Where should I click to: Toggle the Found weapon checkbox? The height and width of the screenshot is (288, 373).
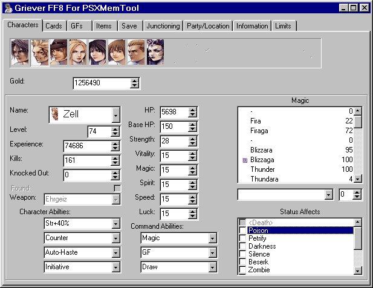(x=117, y=189)
